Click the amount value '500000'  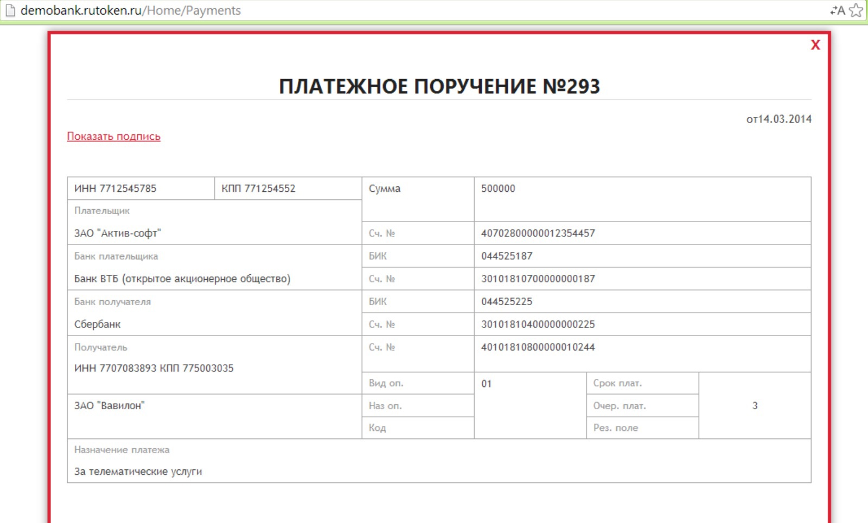[x=498, y=189]
